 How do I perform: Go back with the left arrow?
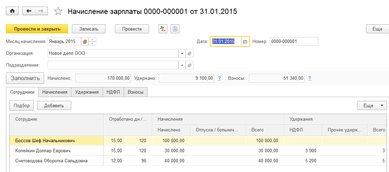pos(29,11)
